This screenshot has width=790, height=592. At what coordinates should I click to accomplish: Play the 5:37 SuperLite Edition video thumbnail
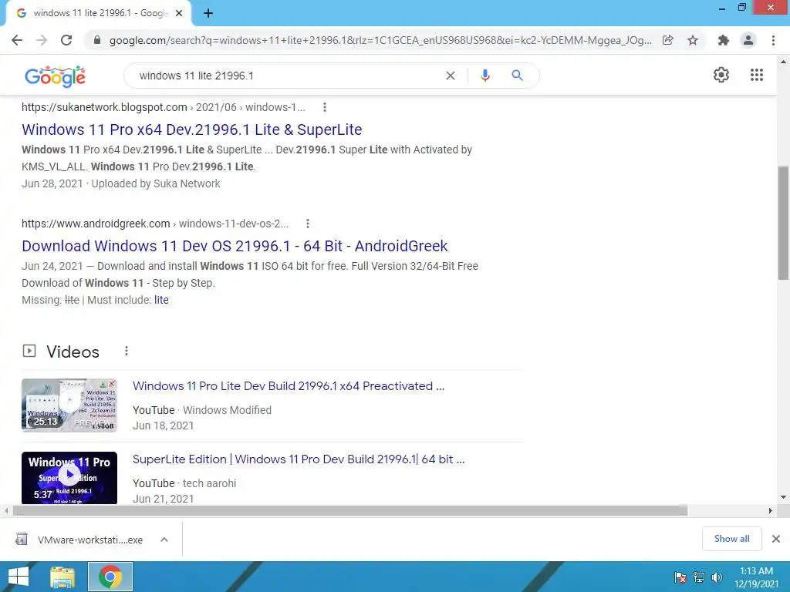tap(69, 478)
